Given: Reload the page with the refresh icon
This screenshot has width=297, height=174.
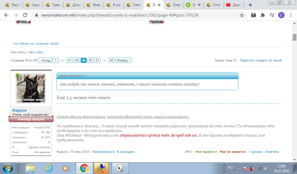Looking at the screenshot, I should (25, 15).
